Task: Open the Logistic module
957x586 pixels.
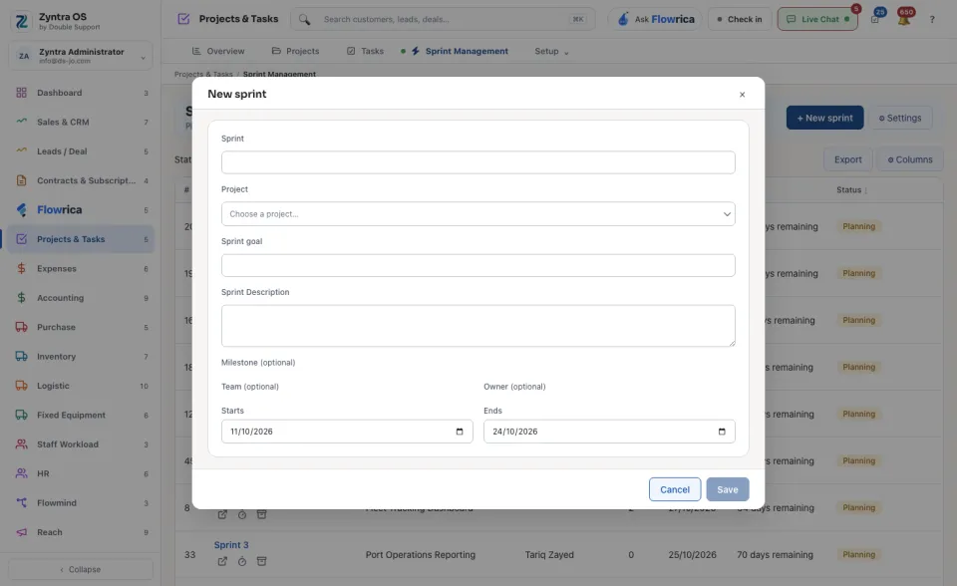Action: (81, 386)
